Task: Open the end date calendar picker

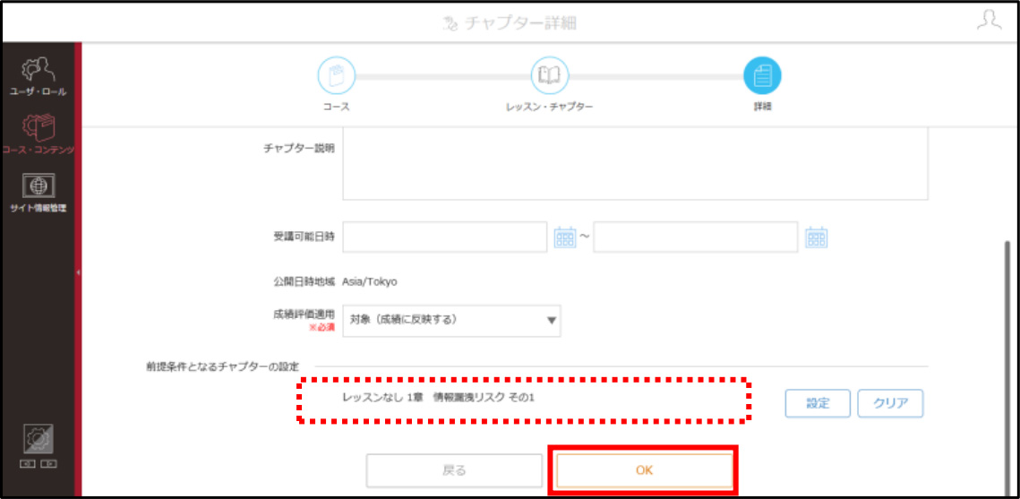Action: pos(816,237)
